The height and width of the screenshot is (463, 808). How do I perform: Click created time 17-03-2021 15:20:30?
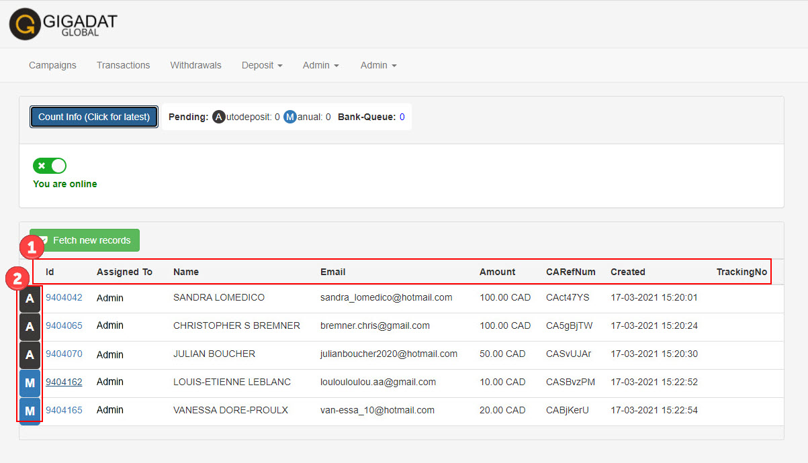(x=654, y=354)
